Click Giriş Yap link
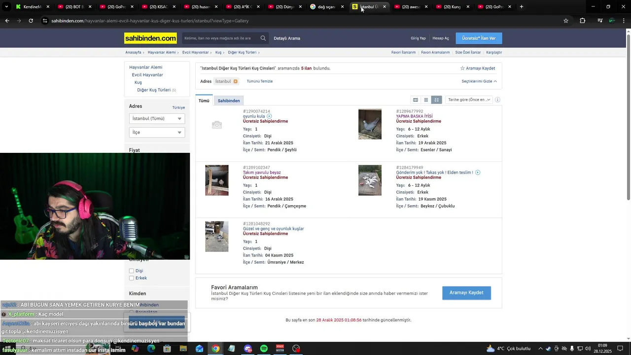 (x=418, y=38)
